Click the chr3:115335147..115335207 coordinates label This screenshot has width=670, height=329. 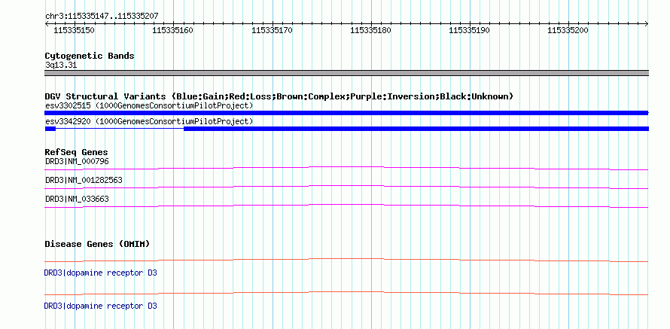pyautogui.click(x=102, y=16)
